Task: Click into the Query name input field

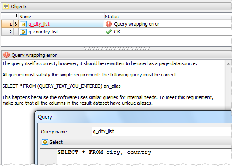Action: (162, 131)
